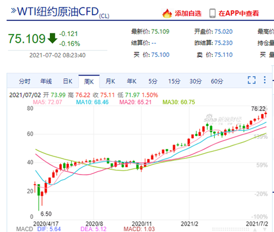The height and width of the screenshot is (232, 274).
Task: Click the 6.50 low price marker
Action: (x=46, y=214)
